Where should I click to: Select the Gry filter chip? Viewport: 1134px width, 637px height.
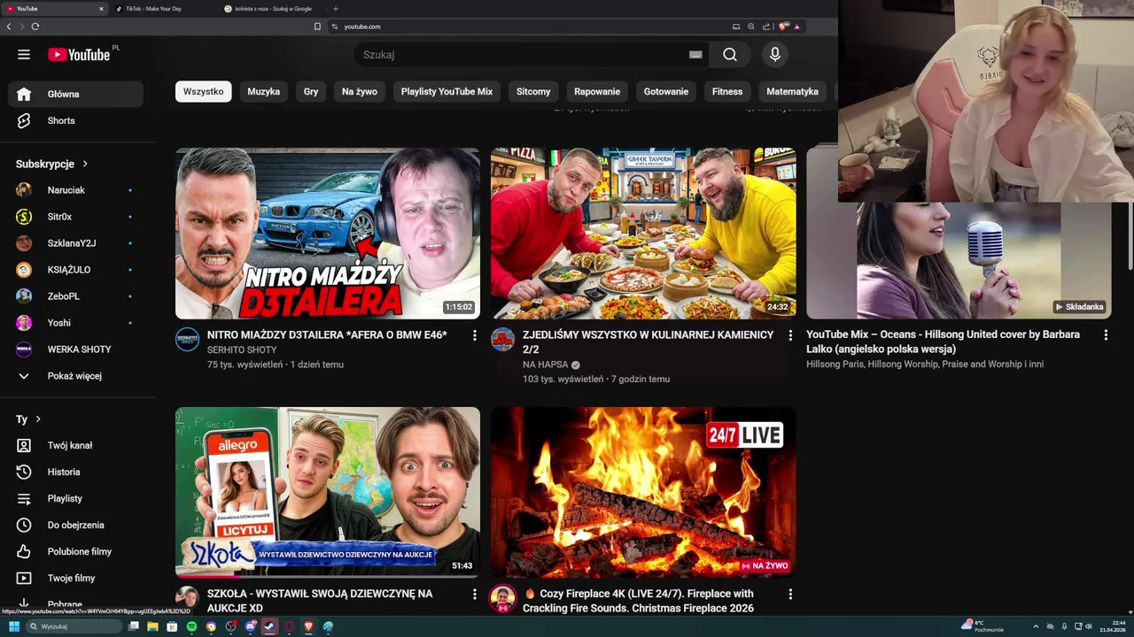click(311, 91)
